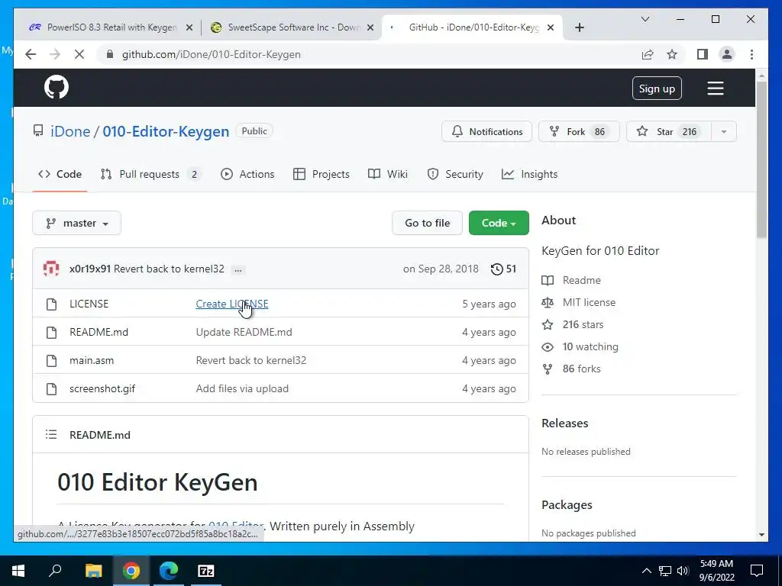The width and height of the screenshot is (782, 586).
Task: Fork the repository with Fork button
Action: (x=579, y=131)
